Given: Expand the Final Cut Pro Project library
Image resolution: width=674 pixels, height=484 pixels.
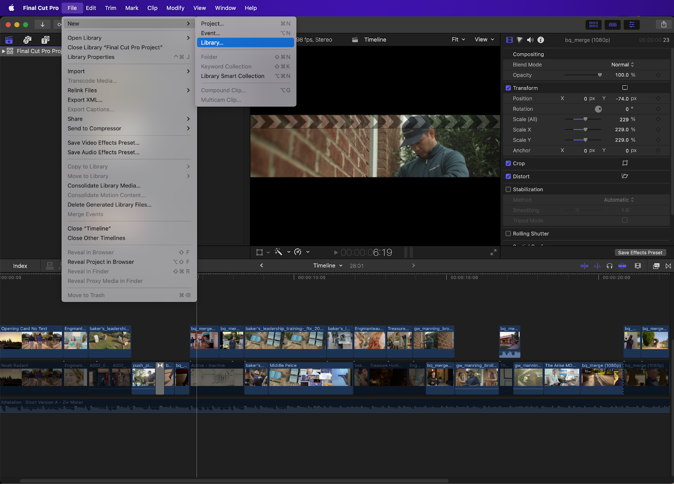Looking at the screenshot, I should (x=3, y=51).
